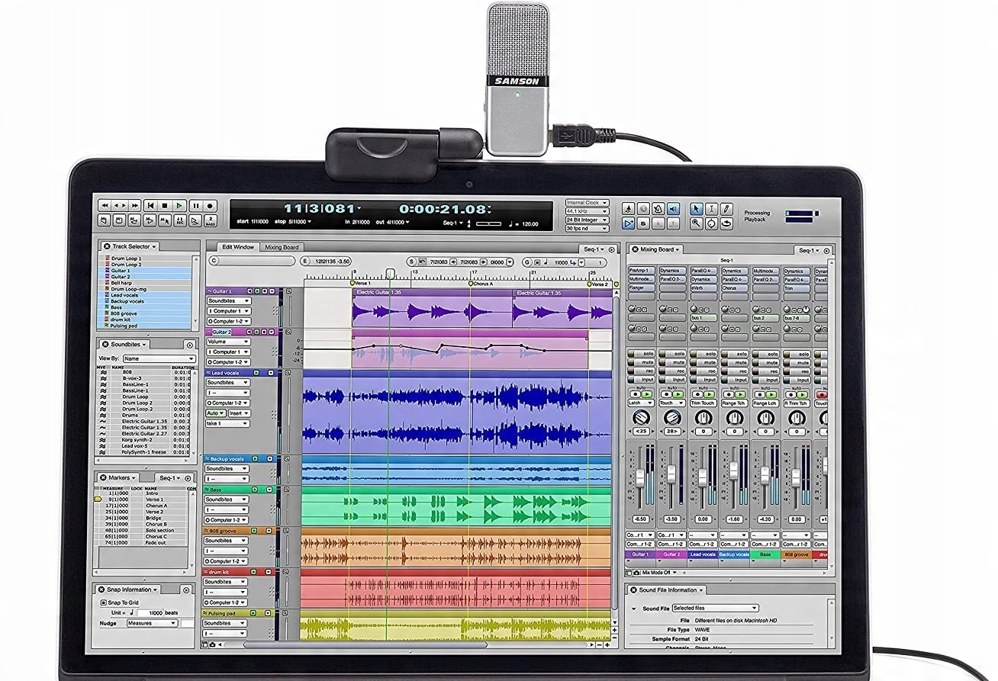Open the View By Name dropdown

(159, 358)
